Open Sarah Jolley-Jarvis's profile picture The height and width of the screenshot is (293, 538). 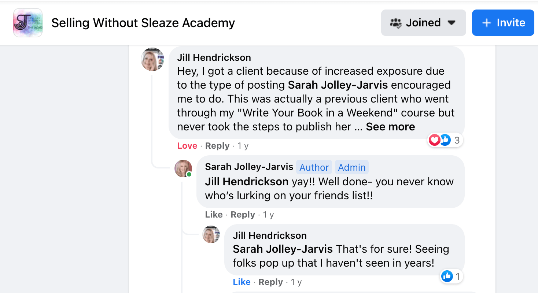(183, 168)
